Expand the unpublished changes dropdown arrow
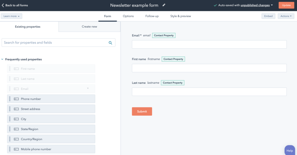 coord(272,5)
